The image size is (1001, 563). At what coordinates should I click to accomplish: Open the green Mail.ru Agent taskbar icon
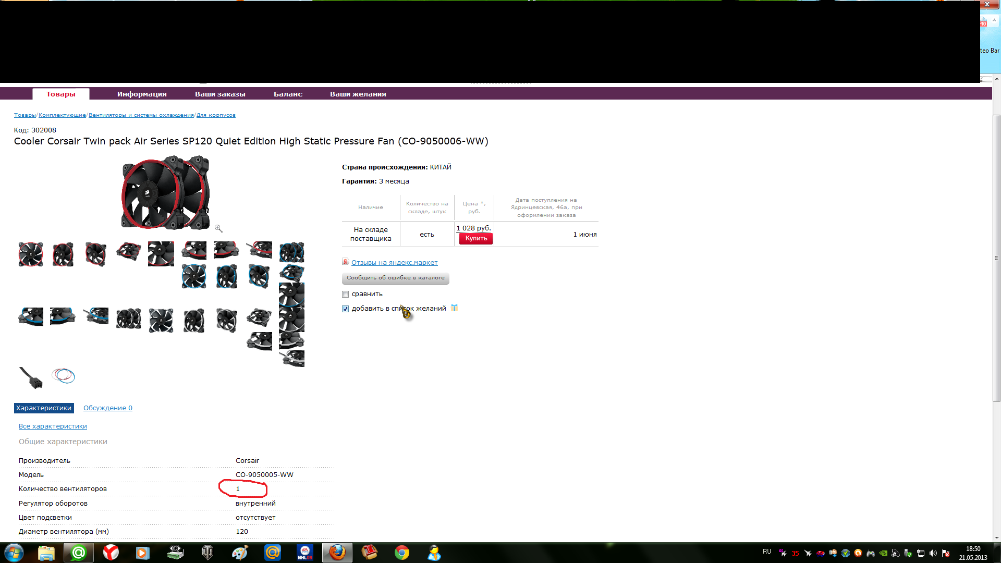[x=79, y=553]
